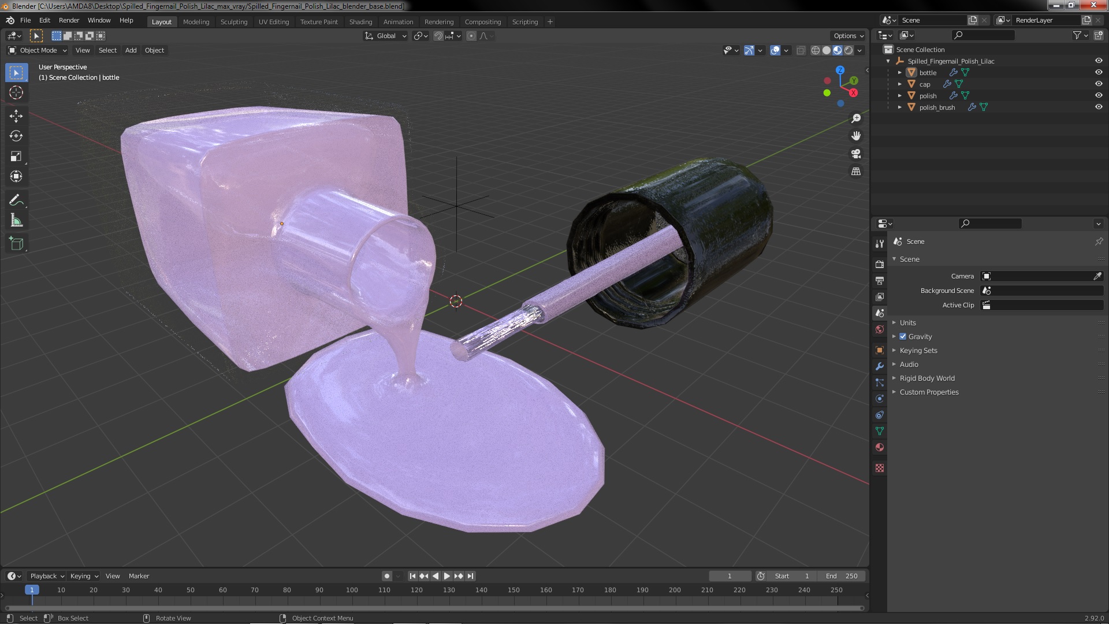Open the Object Mode dropdown
1109x624 pixels.
[38, 50]
